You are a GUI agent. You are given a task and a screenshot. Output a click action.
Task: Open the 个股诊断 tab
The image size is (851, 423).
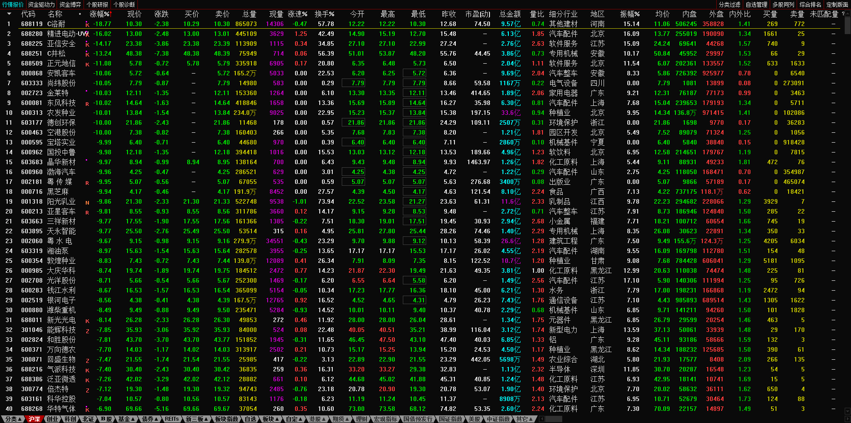coord(124,4)
